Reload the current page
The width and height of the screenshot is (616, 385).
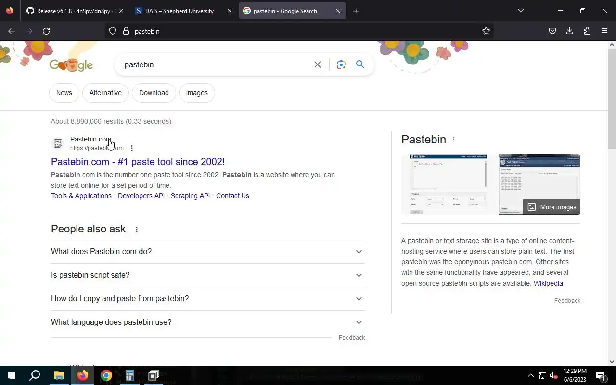click(46, 31)
